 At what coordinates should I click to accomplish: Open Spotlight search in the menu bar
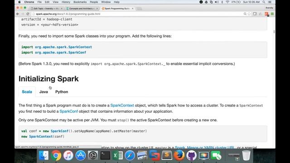click(x=264, y=2)
